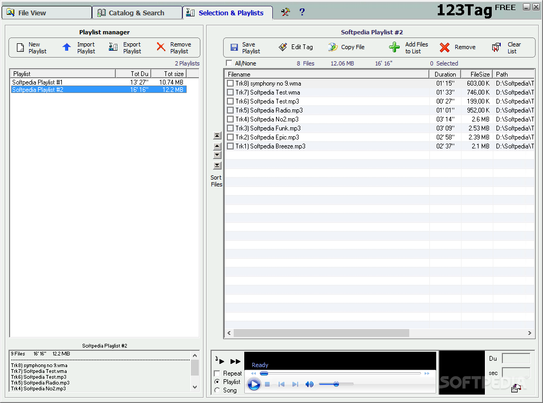Select the Playlist radio button
543x403 pixels.
tap(217, 381)
